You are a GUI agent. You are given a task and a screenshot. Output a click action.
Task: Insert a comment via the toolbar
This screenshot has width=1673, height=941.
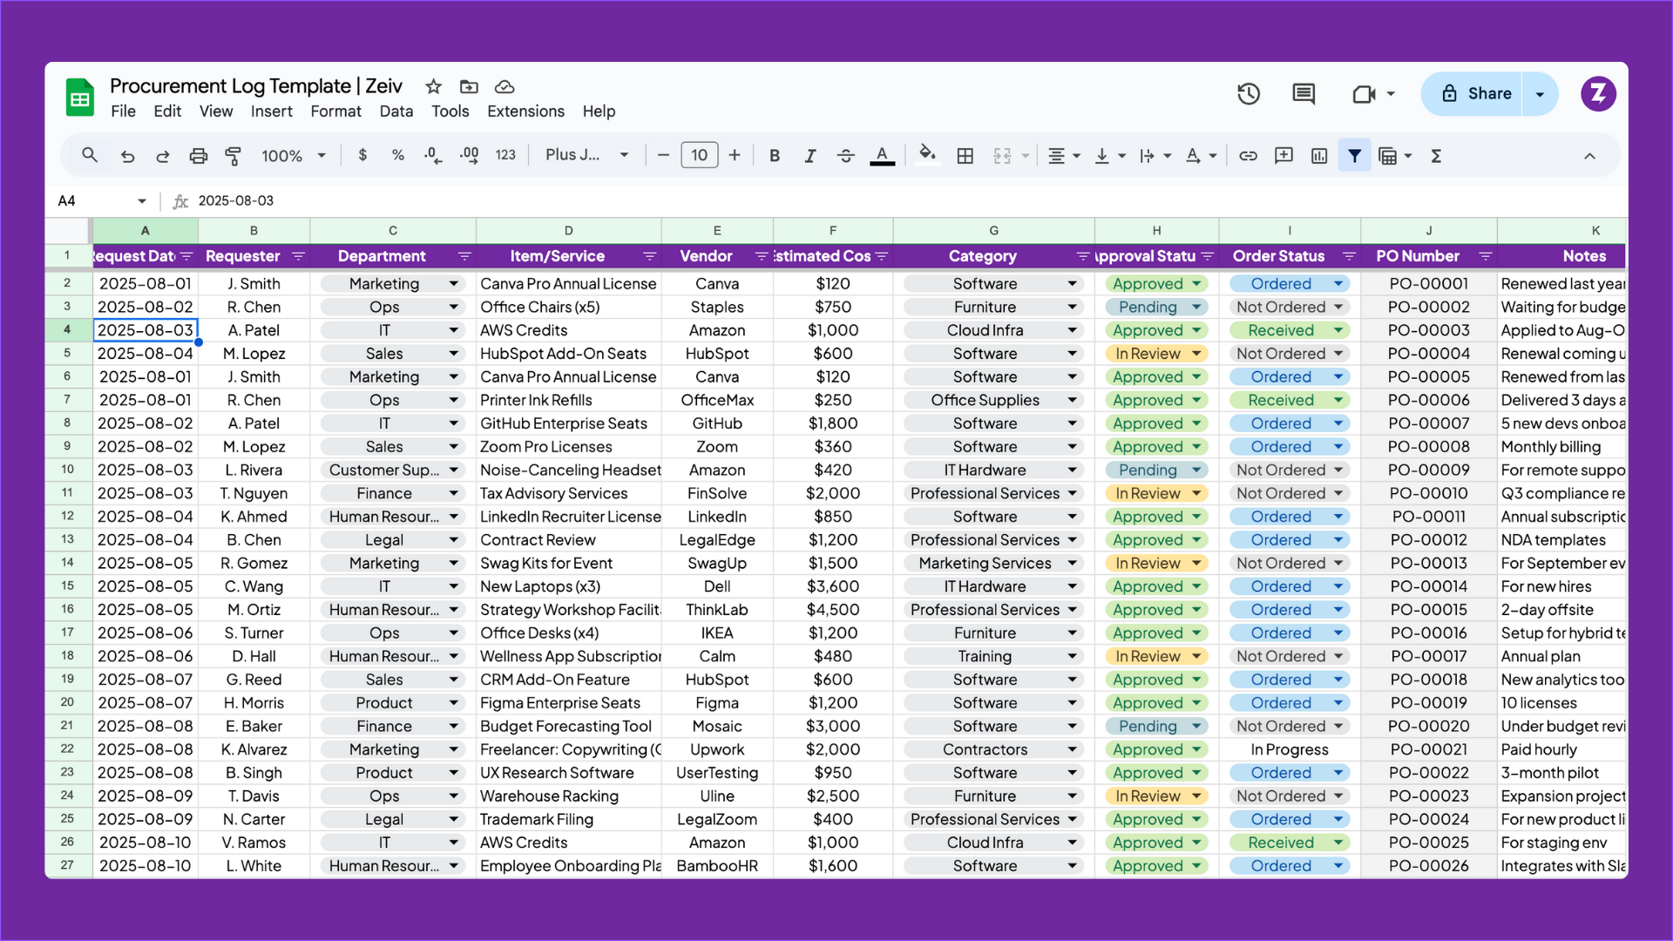[x=1283, y=155]
